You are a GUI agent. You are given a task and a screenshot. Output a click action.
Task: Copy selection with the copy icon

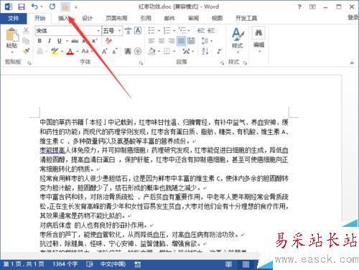(26, 41)
